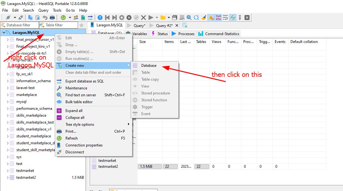Click the insert row plus icon

[122, 18]
